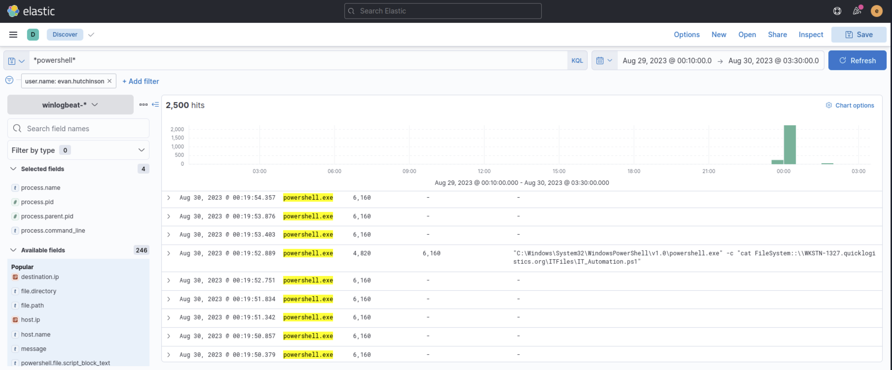This screenshot has height=370, width=892.
Task: Click Open in the top menu
Action: pyautogui.click(x=747, y=34)
